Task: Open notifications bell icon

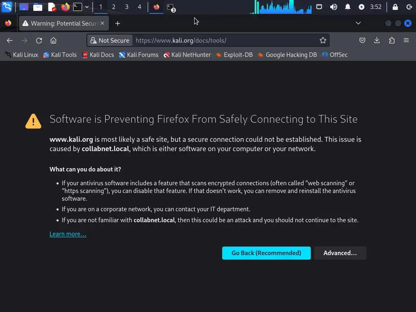Action: [348, 7]
